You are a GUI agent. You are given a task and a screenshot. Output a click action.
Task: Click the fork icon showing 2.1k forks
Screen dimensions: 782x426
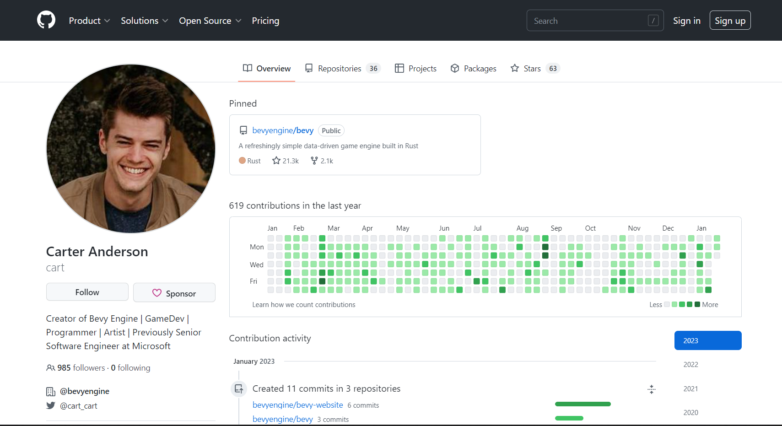click(x=314, y=161)
